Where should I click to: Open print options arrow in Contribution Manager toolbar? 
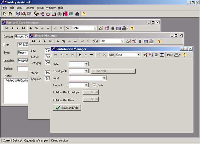[x=180, y=55]
